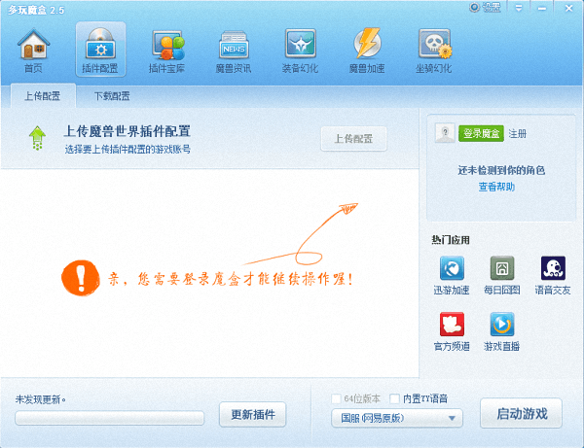Click the update progress bar

point(109,418)
